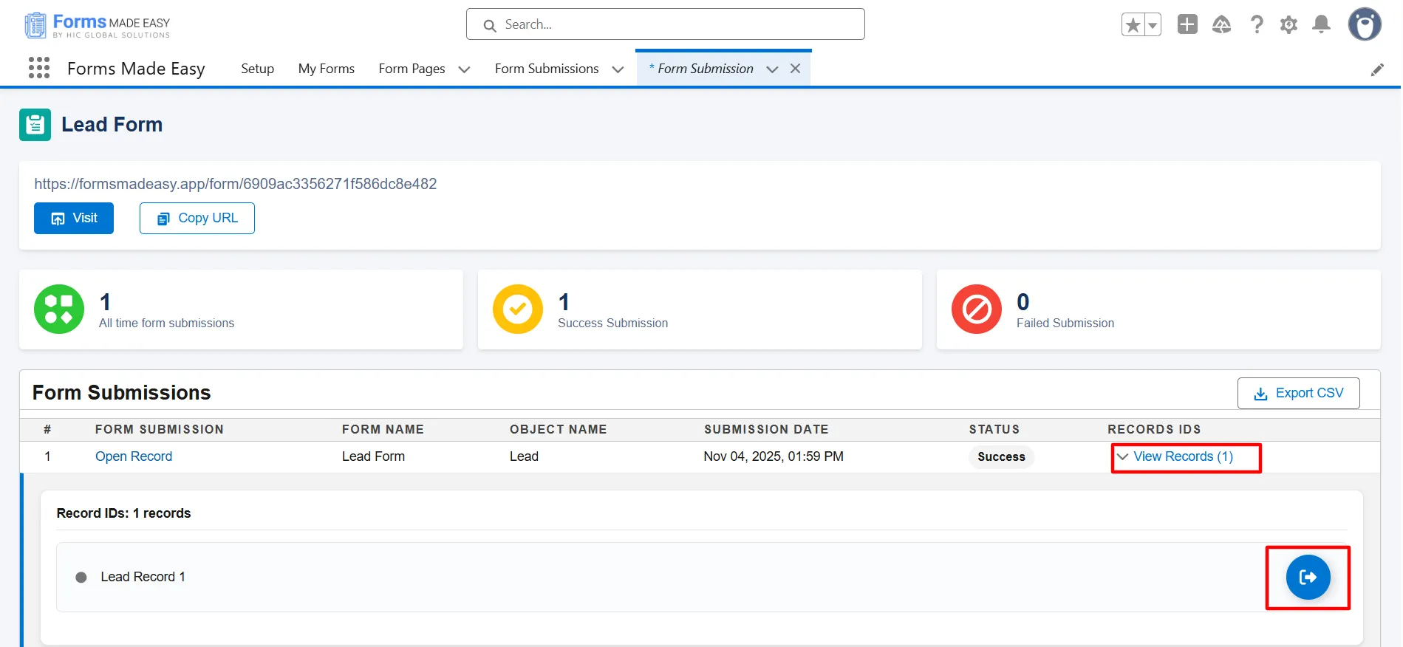Image resolution: width=1403 pixels, height=647 pixels.
Task: Follow the Open Record link
Action: [134, 456]
